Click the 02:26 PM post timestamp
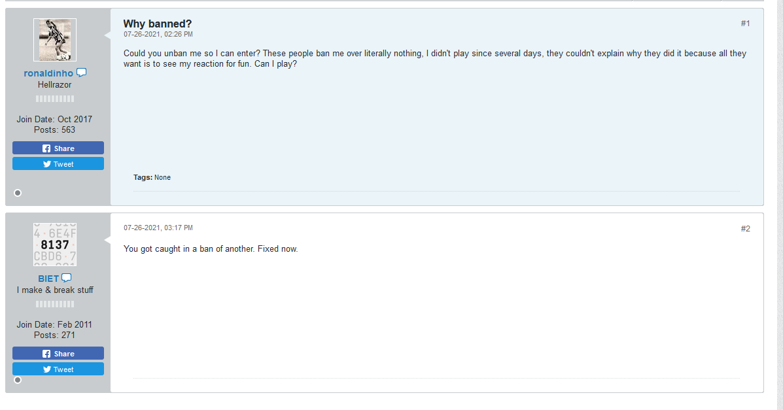This screenshot has height=410, width=783. (x=158, y=34)
